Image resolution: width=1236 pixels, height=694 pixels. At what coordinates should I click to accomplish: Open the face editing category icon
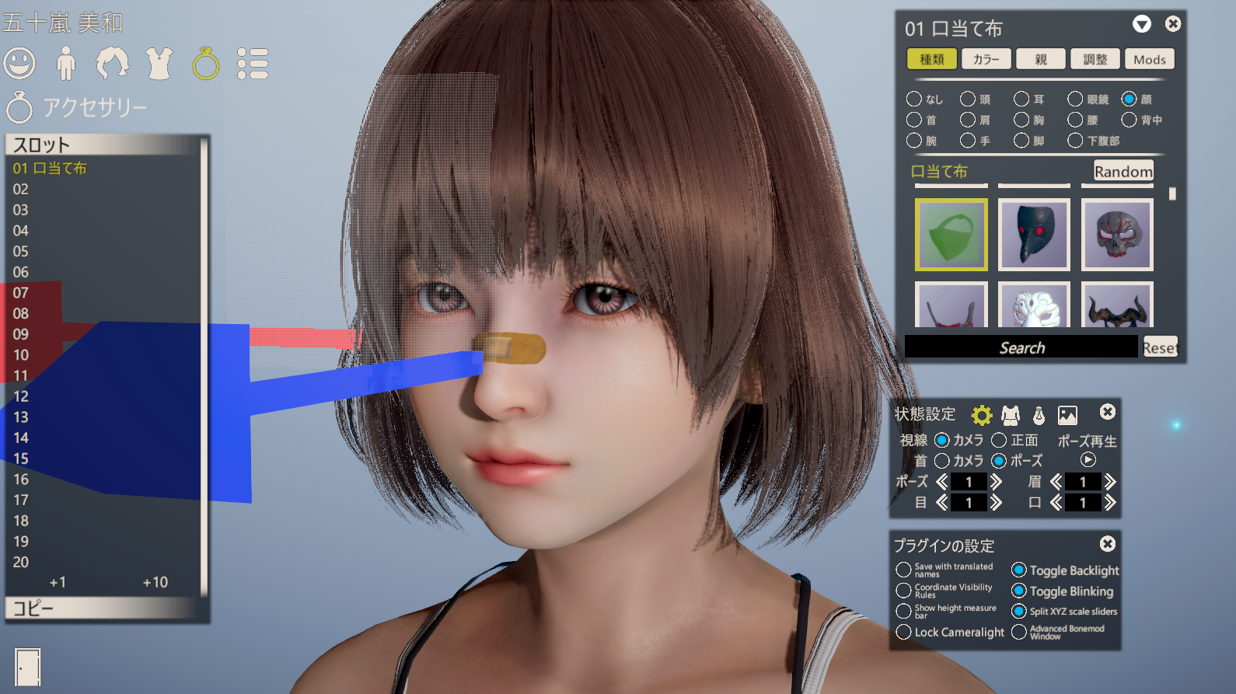pyautogui.click(x=19, y=63)
